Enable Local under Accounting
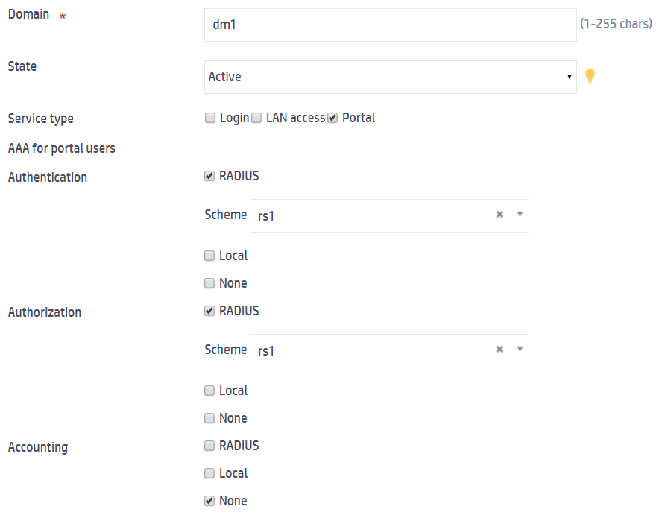This screenshot has width=662, height=515. pos(209,473)
